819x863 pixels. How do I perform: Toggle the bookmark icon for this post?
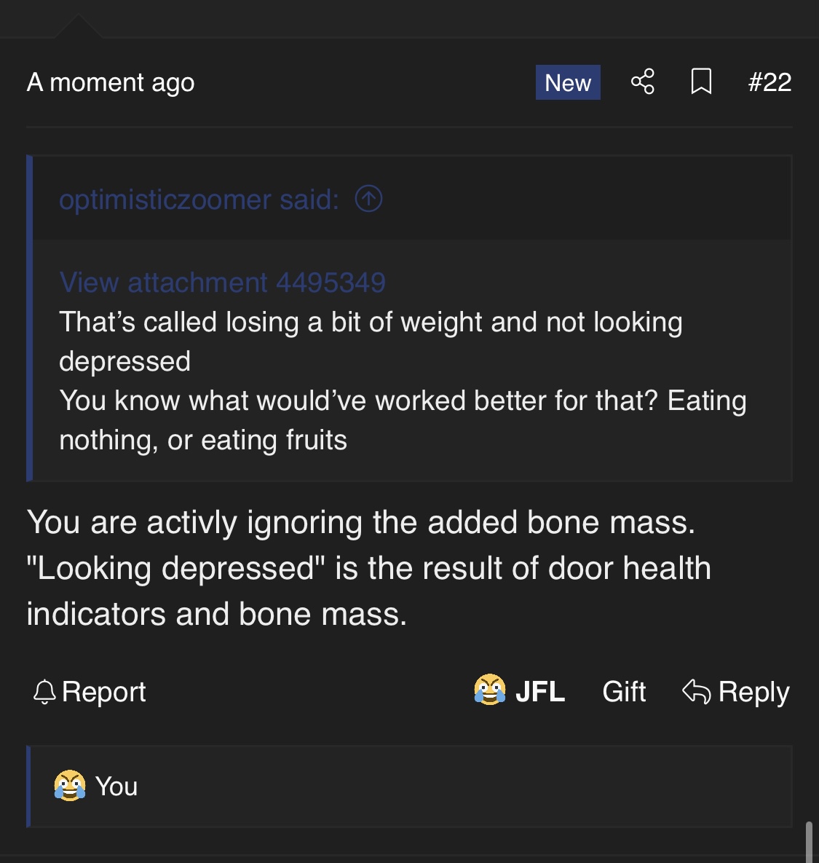pos(700,82)
